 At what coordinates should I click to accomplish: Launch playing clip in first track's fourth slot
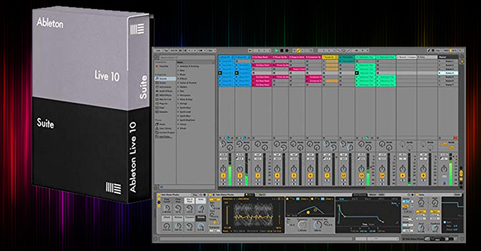pos(221,73)
